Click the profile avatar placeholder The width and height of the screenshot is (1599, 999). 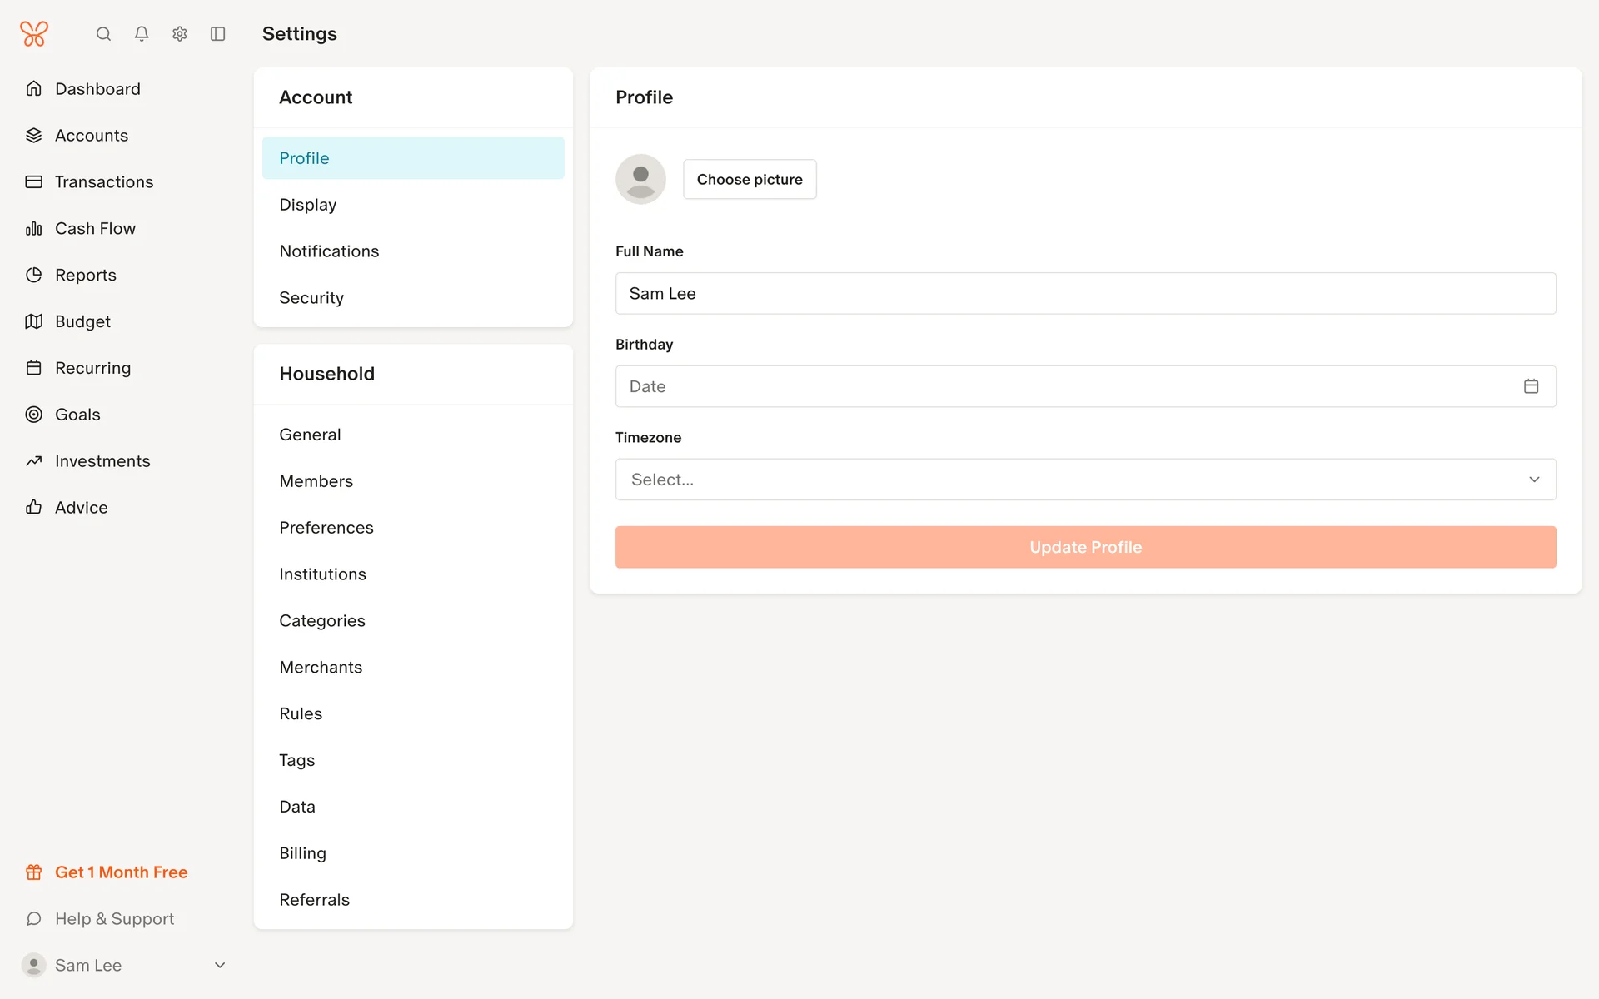point(640,179)
